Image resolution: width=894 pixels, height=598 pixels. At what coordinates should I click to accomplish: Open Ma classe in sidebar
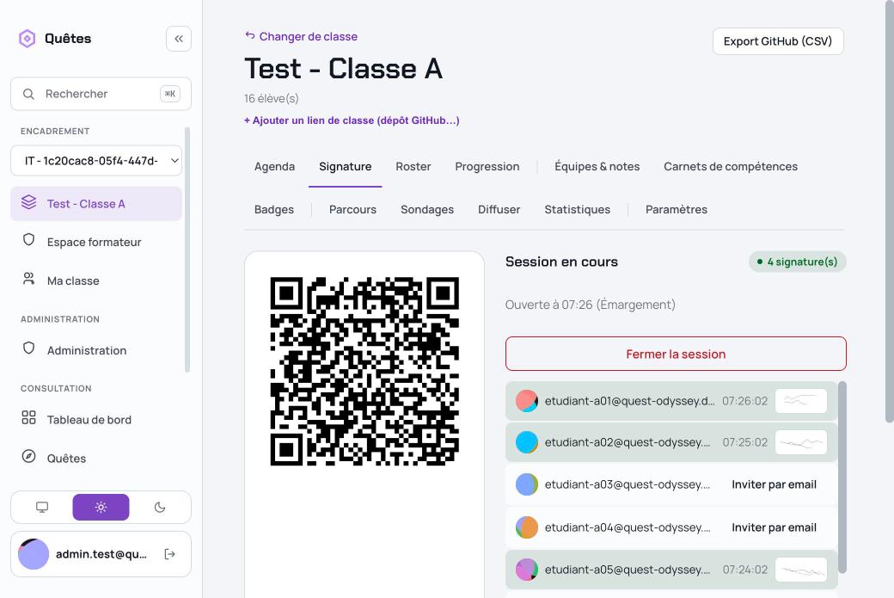(96, 281)
